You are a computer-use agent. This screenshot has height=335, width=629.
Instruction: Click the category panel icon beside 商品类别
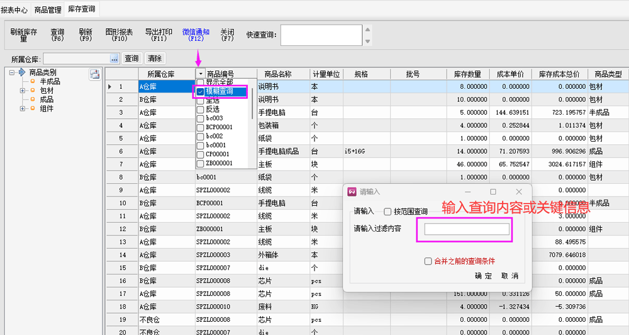[94, 74]
